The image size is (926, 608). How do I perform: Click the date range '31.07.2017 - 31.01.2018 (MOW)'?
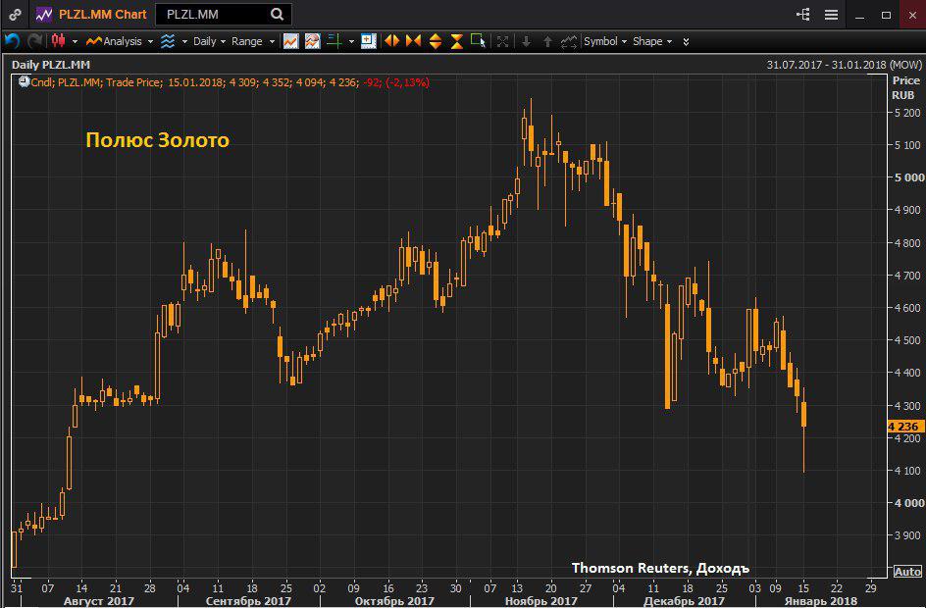[844, 65]
